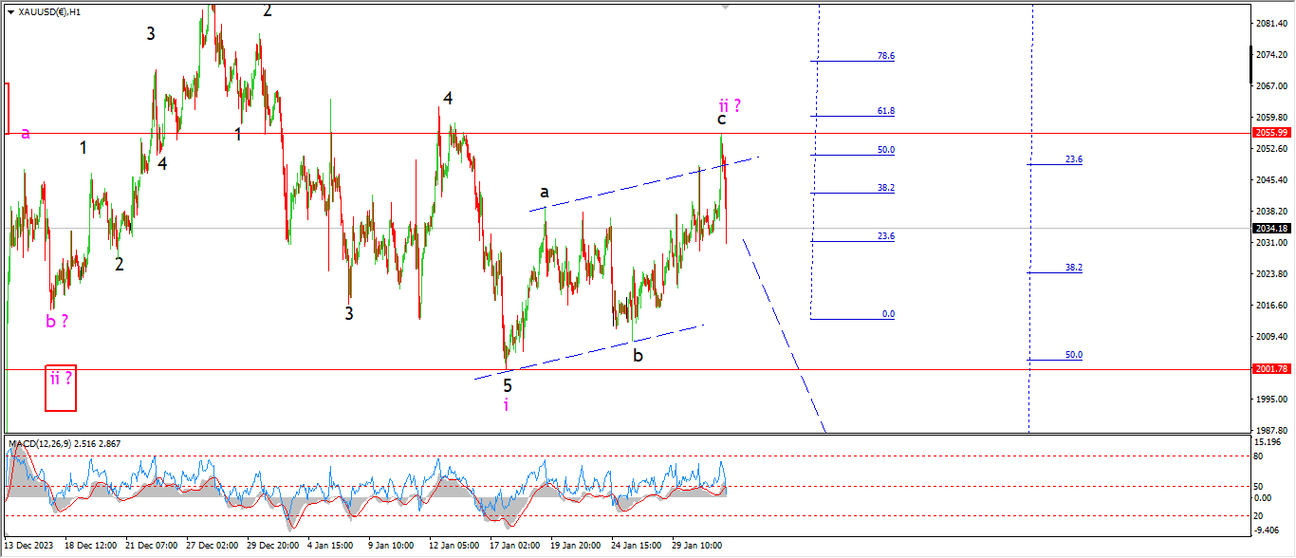The image size is (1296, 558).
Task: Select the red rectangle around 'ii ?'
Action: click(60, 388)
